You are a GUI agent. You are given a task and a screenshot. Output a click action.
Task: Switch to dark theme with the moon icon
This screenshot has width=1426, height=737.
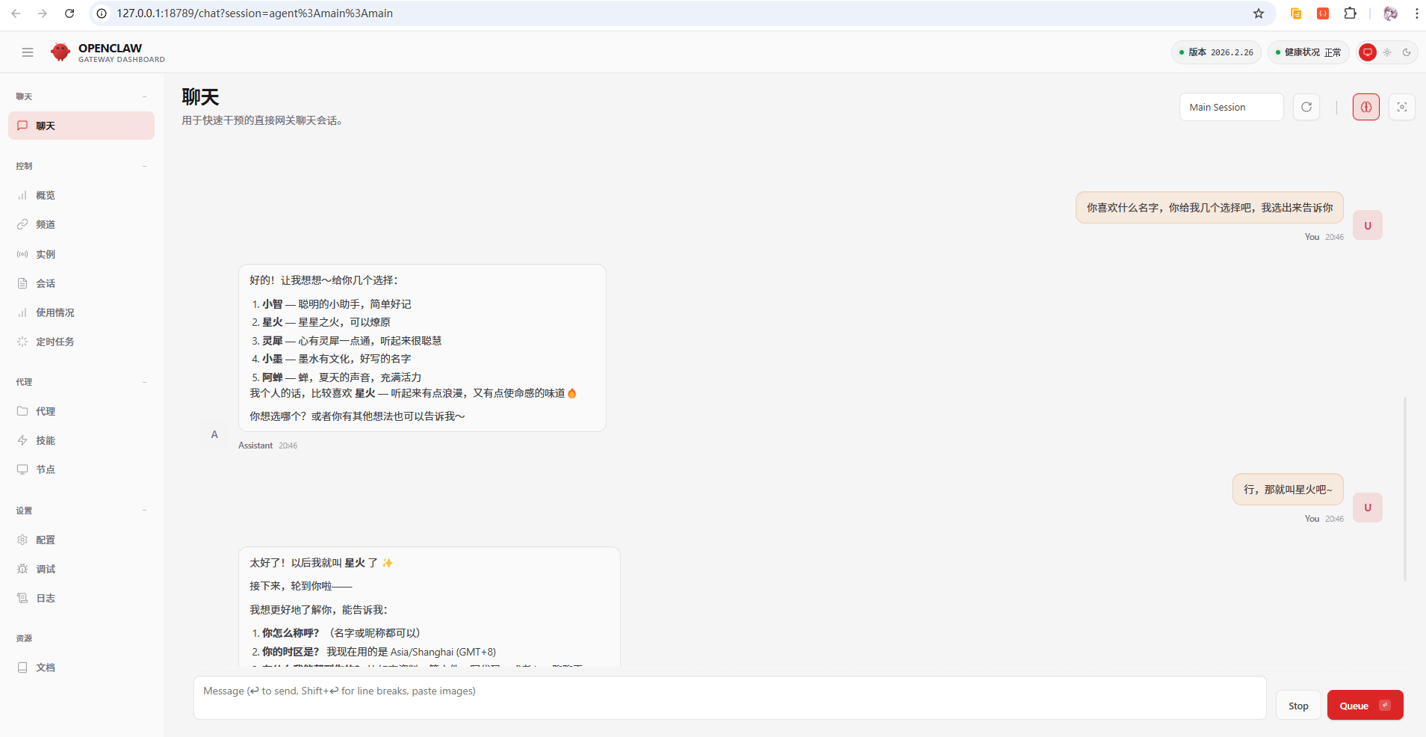(1407, 52)
